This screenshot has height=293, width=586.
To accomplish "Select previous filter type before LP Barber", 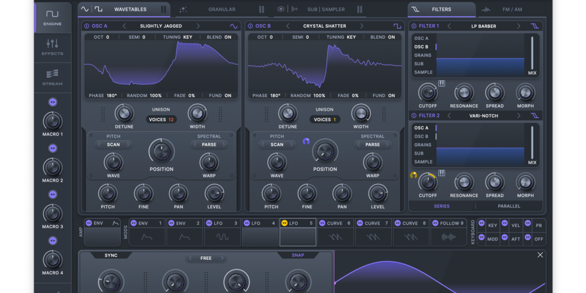I will pos(449,26).
